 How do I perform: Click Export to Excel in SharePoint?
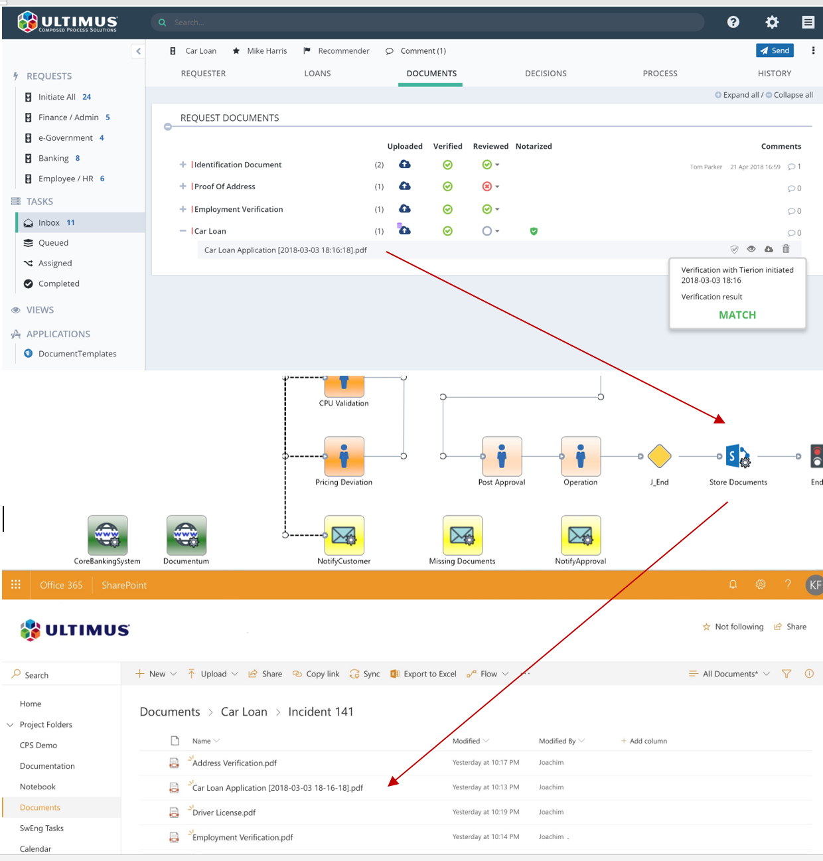point(423,674)
